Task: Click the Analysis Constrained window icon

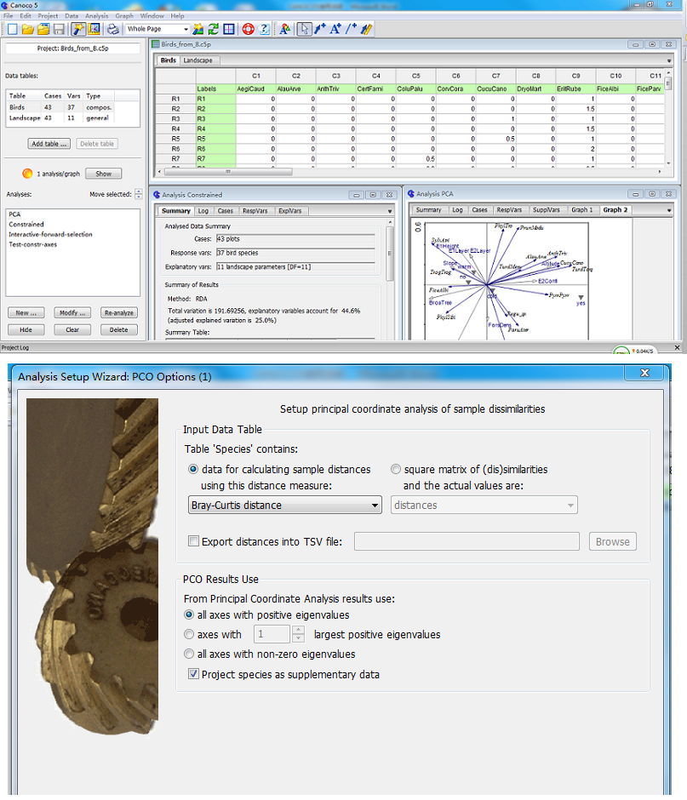Action: 157,194
